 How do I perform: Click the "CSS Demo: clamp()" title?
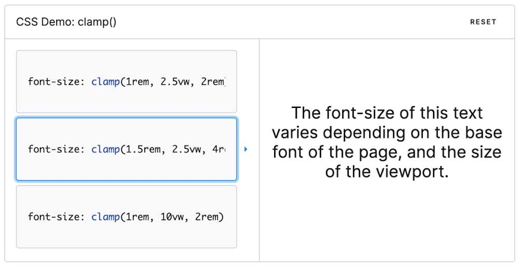(66, 22)
